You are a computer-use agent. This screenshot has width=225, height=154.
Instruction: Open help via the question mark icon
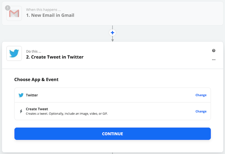tap(214, 50)
